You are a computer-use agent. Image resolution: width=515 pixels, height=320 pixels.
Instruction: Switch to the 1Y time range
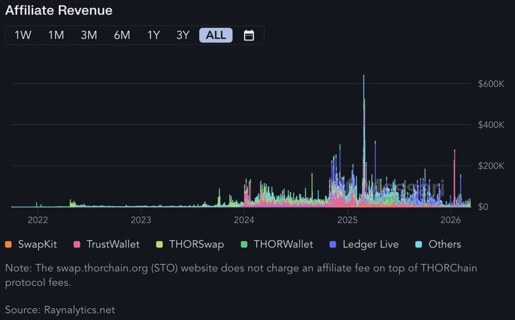click(154, 35)
